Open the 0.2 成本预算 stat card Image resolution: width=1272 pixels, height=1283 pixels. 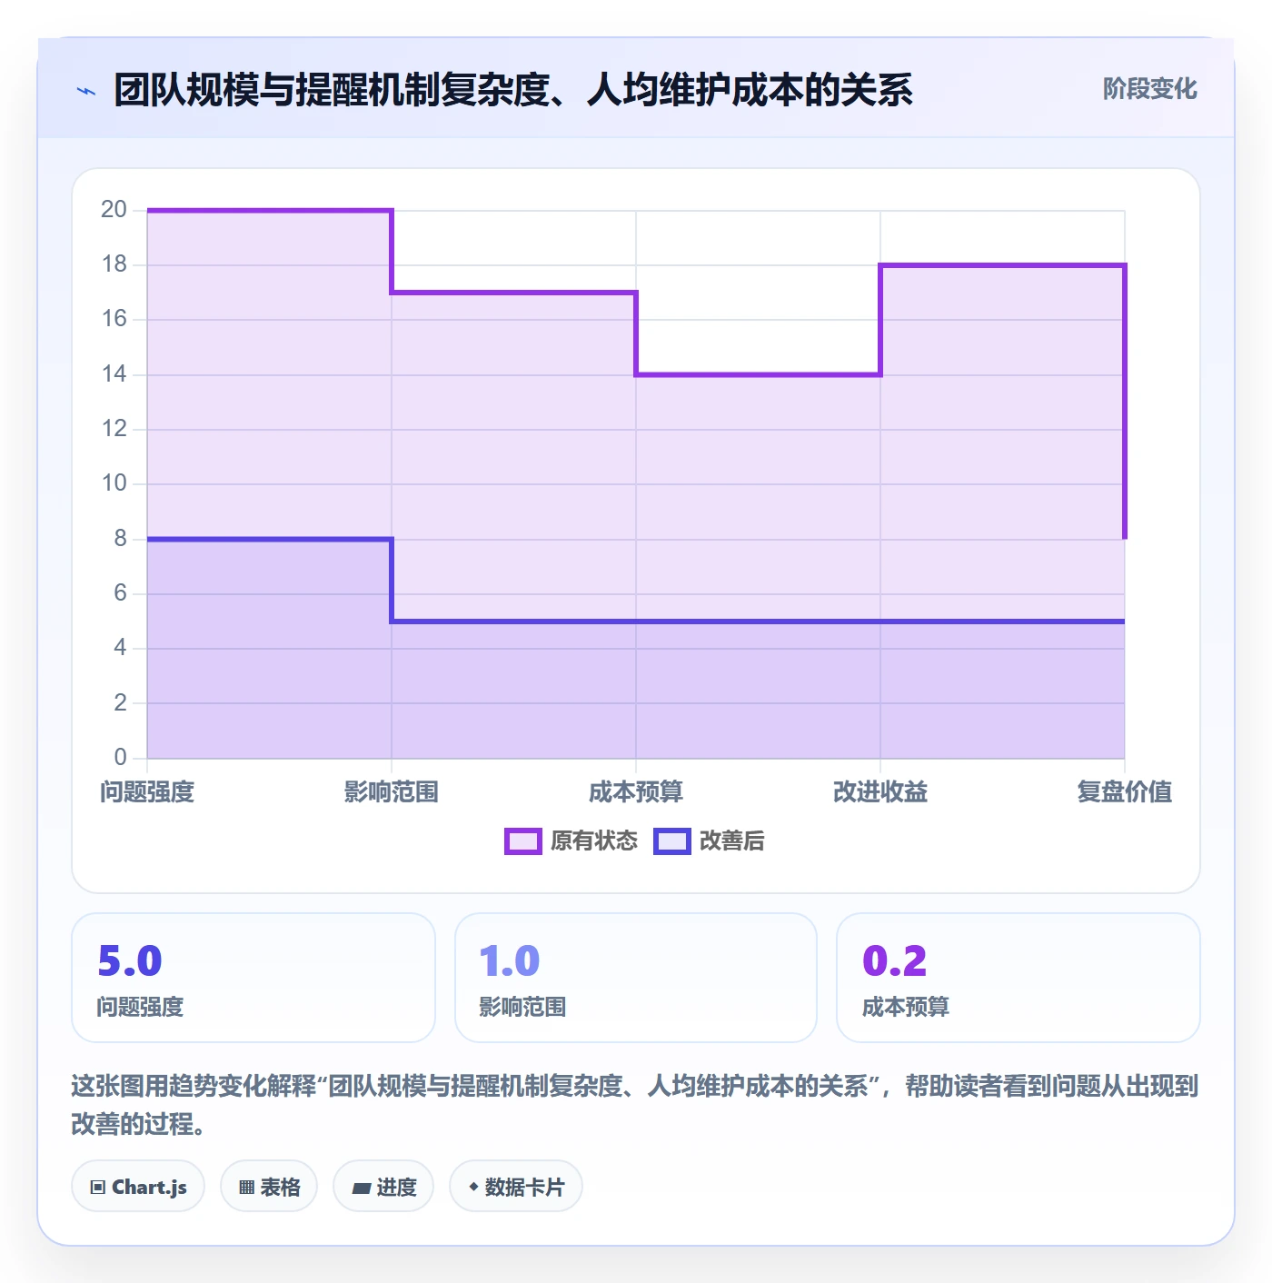(x=1019, y=978)
